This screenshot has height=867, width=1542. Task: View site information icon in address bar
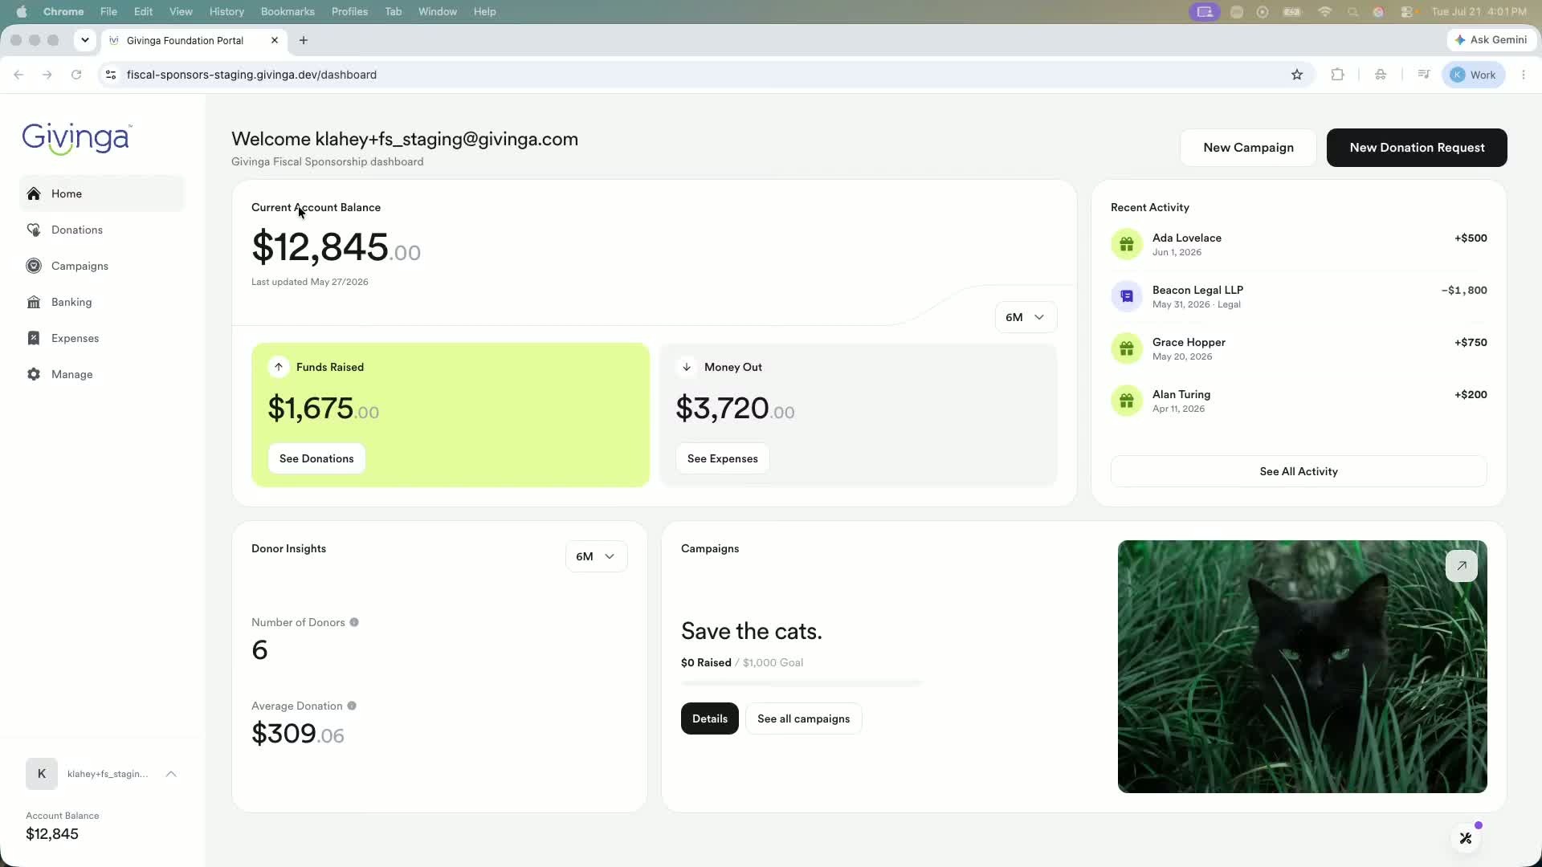click(x=111, y=75)
